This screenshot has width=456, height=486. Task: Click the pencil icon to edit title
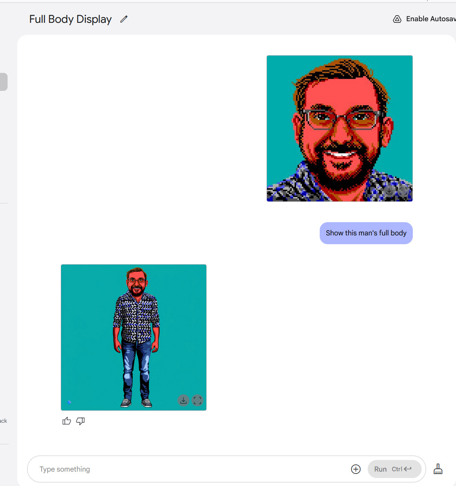tap(124, 19)
